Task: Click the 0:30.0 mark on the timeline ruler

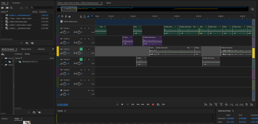Action: (177, 16)
